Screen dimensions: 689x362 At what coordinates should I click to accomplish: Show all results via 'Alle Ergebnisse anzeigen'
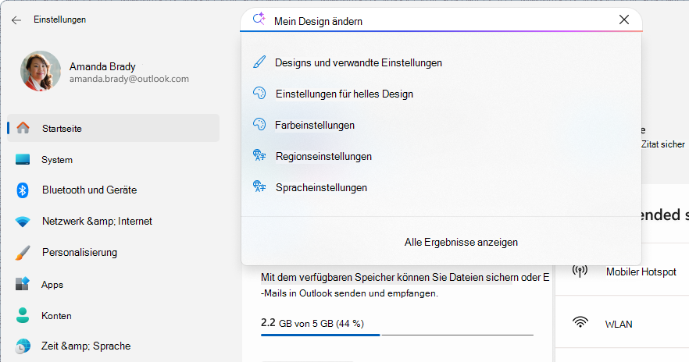point(461,242)
